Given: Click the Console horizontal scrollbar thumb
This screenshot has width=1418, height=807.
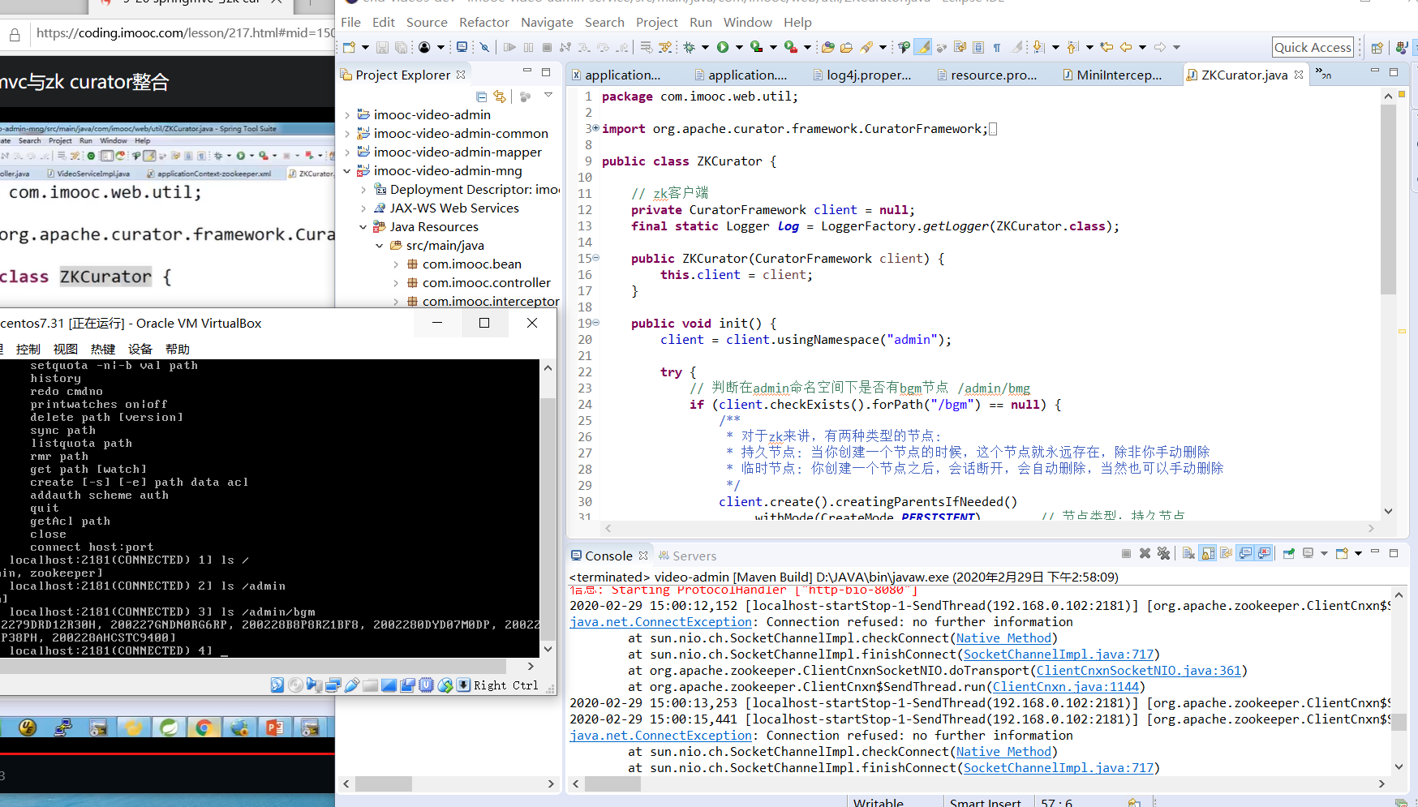Looking at the screenshot, I should coord(612,784).
